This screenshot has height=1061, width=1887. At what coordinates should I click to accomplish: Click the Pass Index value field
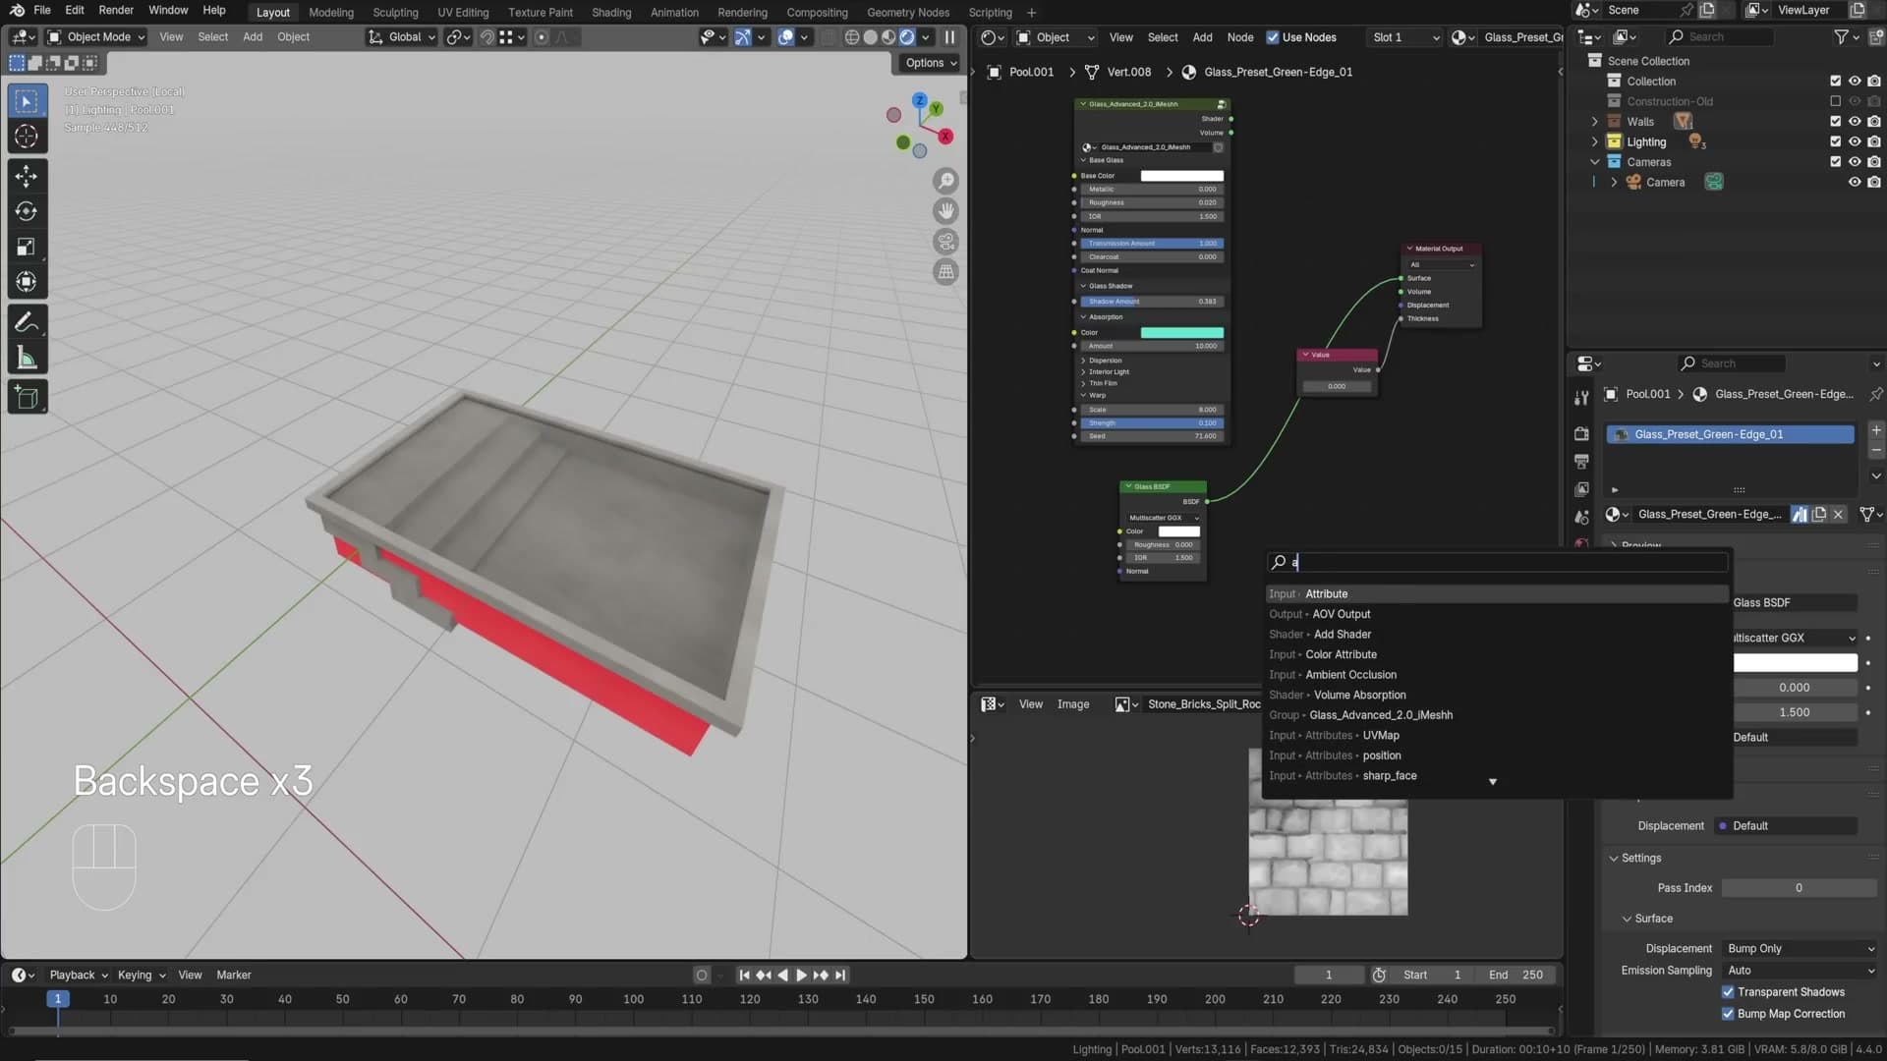(1799, 888)
